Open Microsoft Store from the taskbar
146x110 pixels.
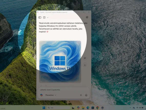[x=93, y=108]
